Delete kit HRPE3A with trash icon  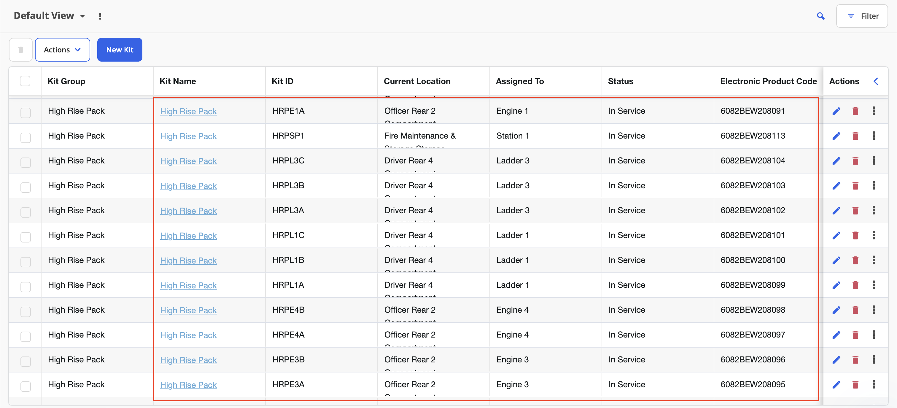click(x=855, y=385)
